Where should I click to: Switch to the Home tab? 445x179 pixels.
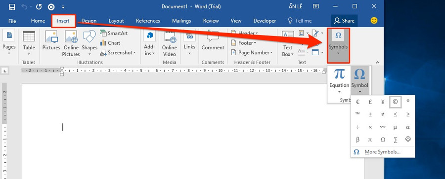[x=38, y=21]
